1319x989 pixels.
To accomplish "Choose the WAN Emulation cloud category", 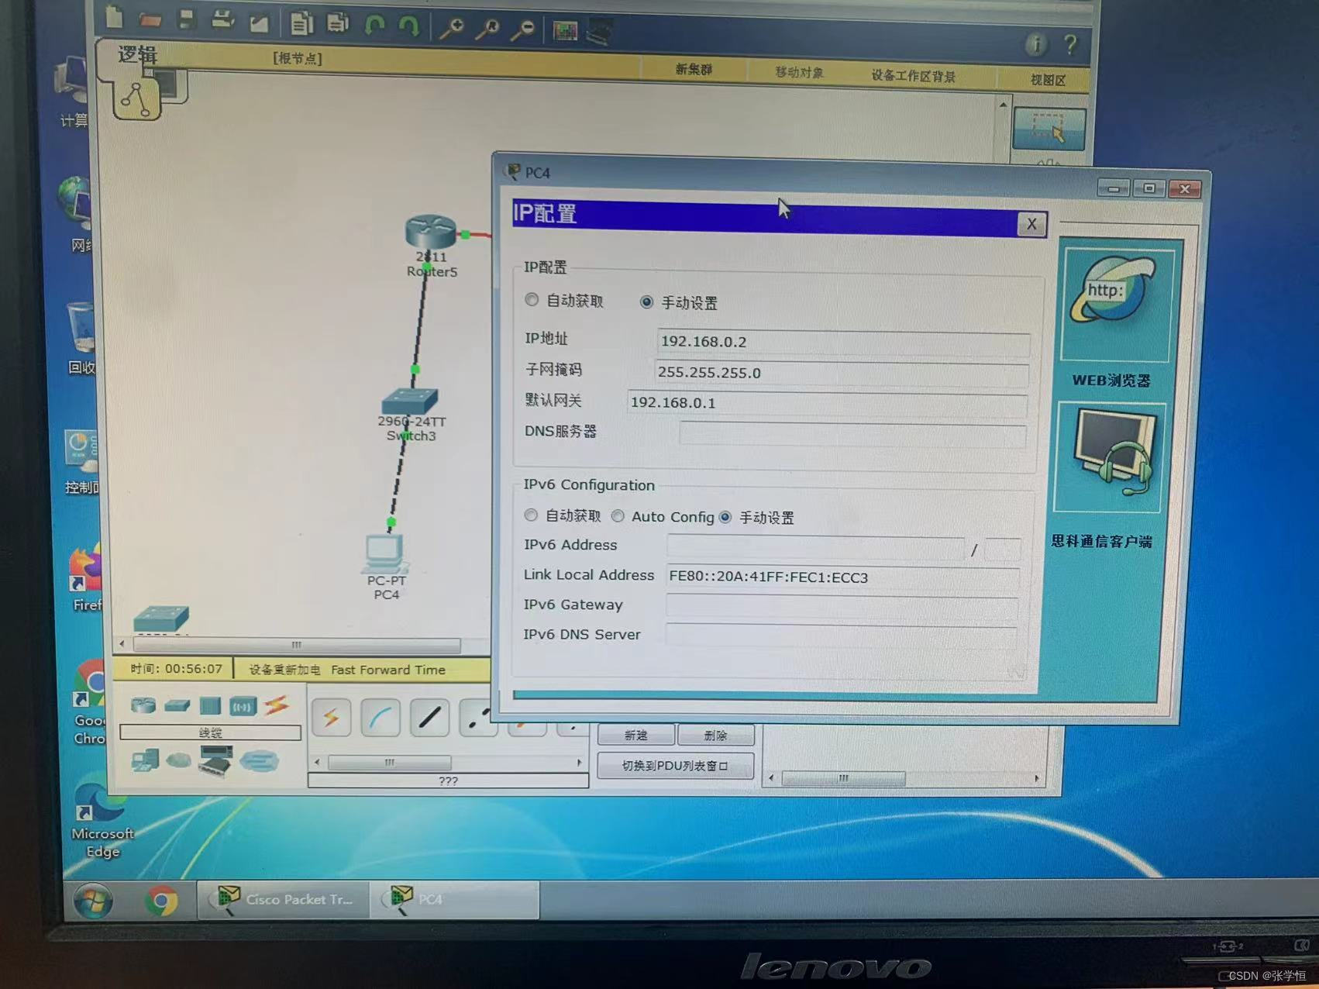I will [178, 760].
